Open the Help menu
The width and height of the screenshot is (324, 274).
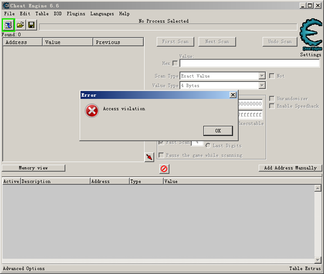(x=124, y=14)
